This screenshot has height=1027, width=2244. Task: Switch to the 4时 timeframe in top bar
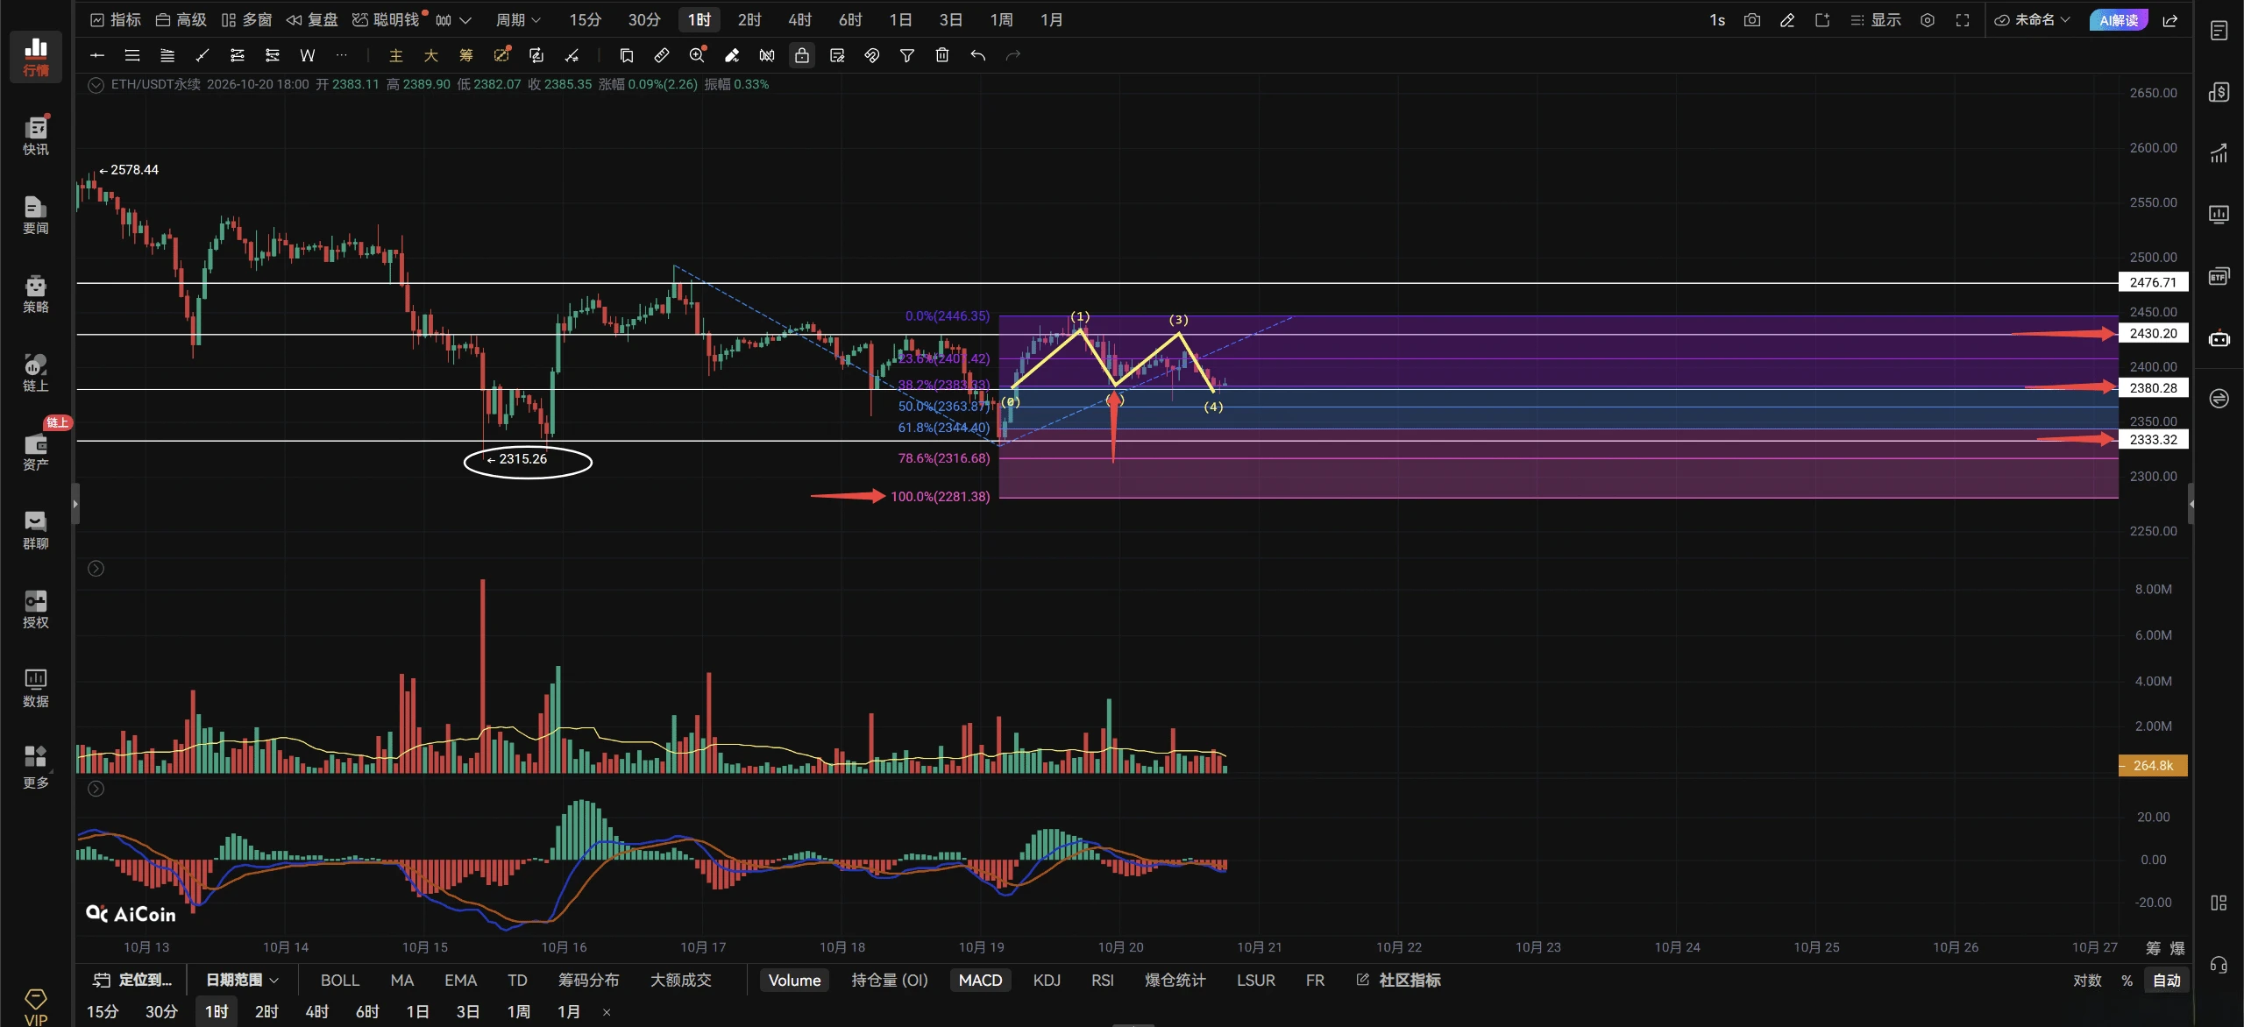pos(799,19)
